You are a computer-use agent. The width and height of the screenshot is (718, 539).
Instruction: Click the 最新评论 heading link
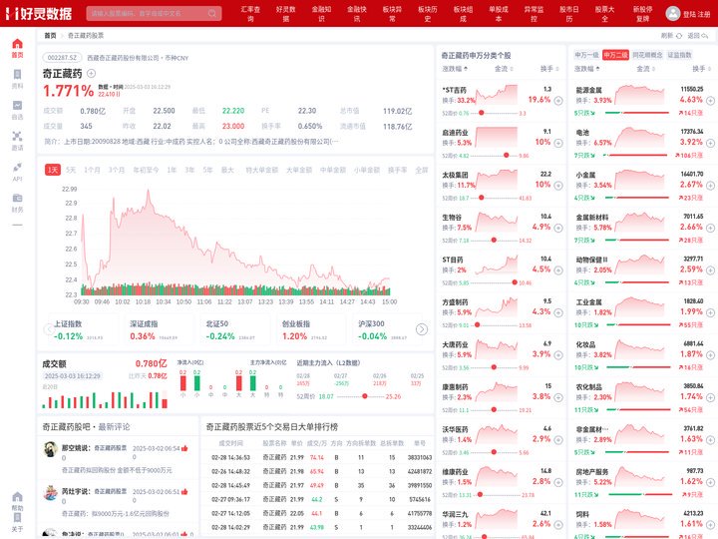point(114,427)
